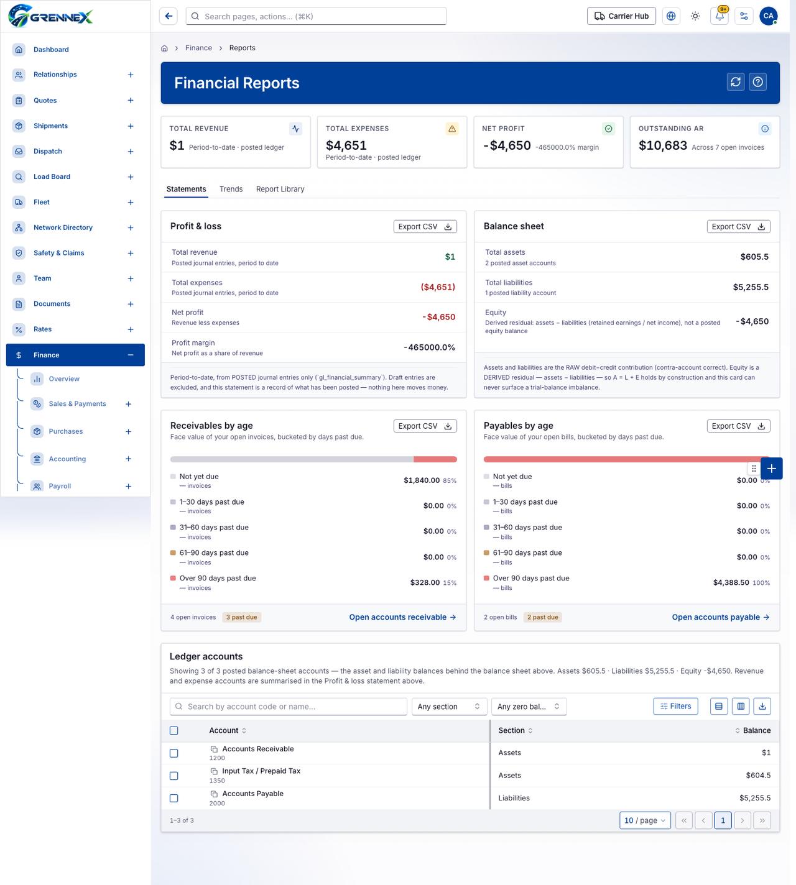Focus the search pages, actions field
The image size is (796, 885).
click(316, 16)
